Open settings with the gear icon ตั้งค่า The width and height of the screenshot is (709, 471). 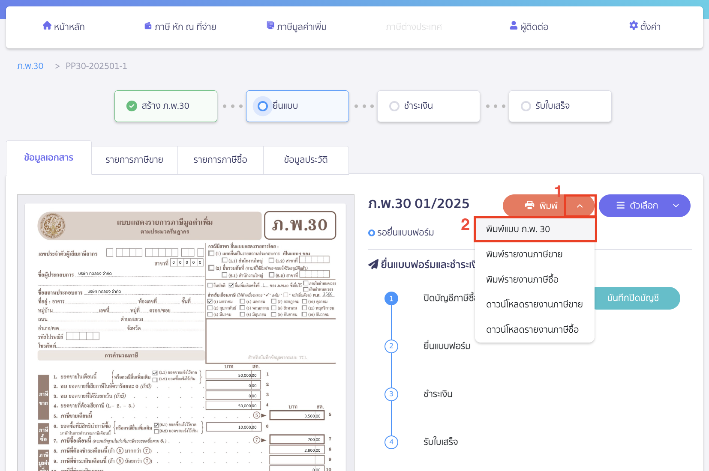point(634,26)
